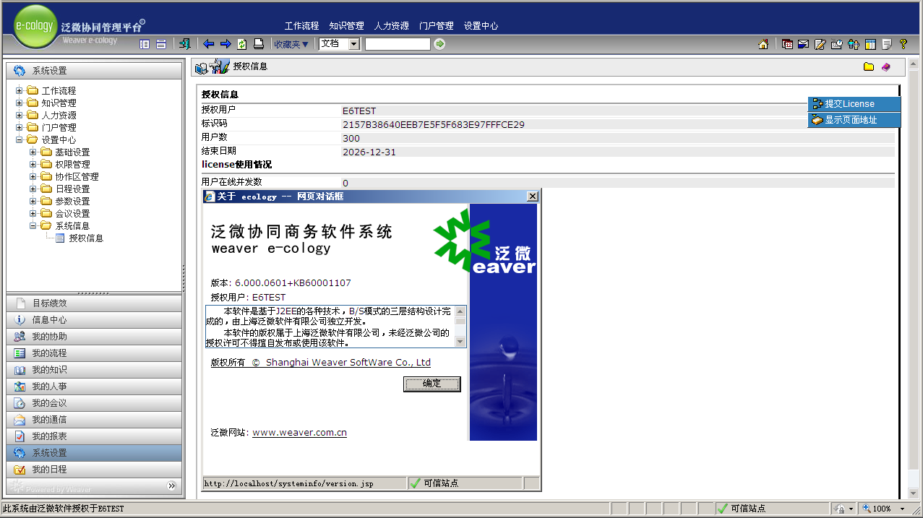This screenshot has width=923, height=518.
Task: Click the computer icon in the page header
Action: pos(202,68)
